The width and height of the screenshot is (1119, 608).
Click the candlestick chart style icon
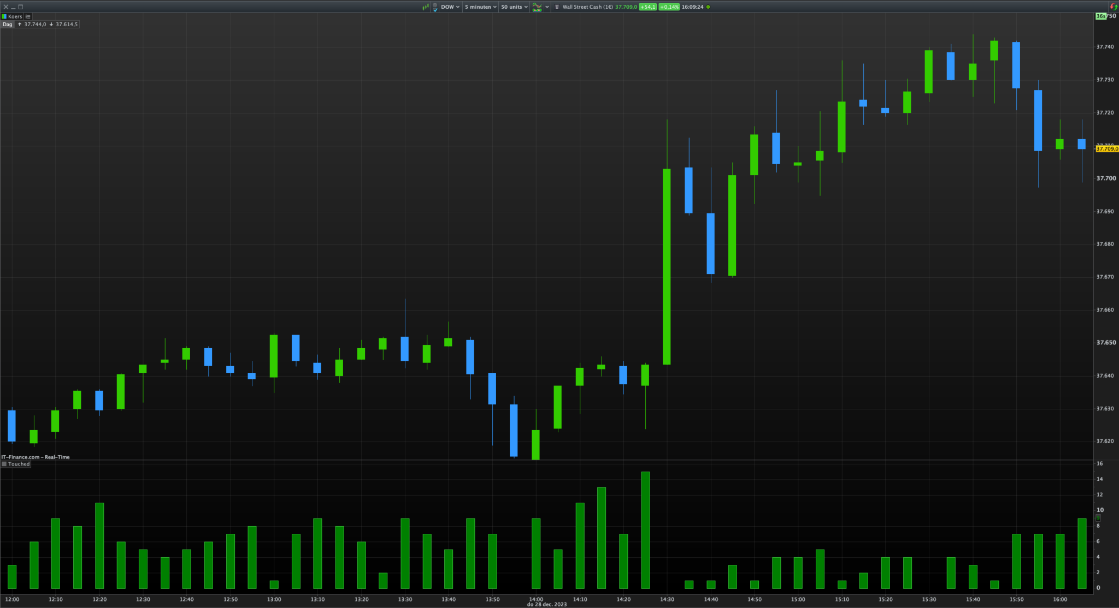click(x=426, y=7)
